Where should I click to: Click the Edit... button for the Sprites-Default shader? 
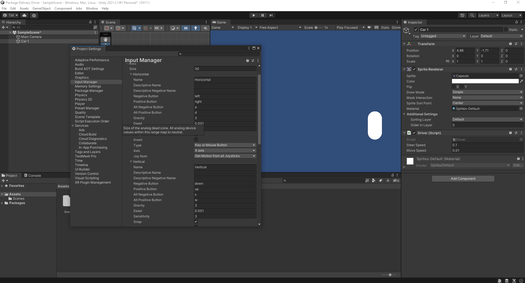point(518,165)
